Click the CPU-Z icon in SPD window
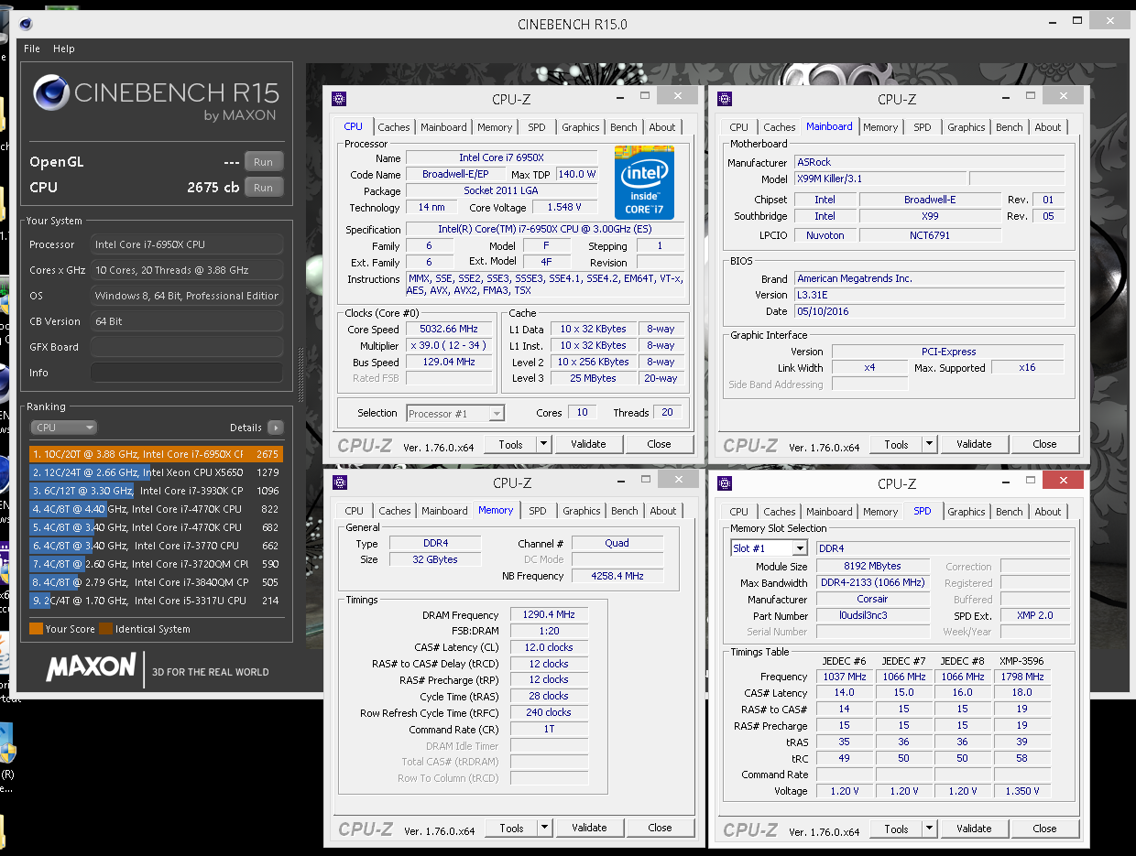Screen dimensions: 1136x856 click(x=725, y=483)
